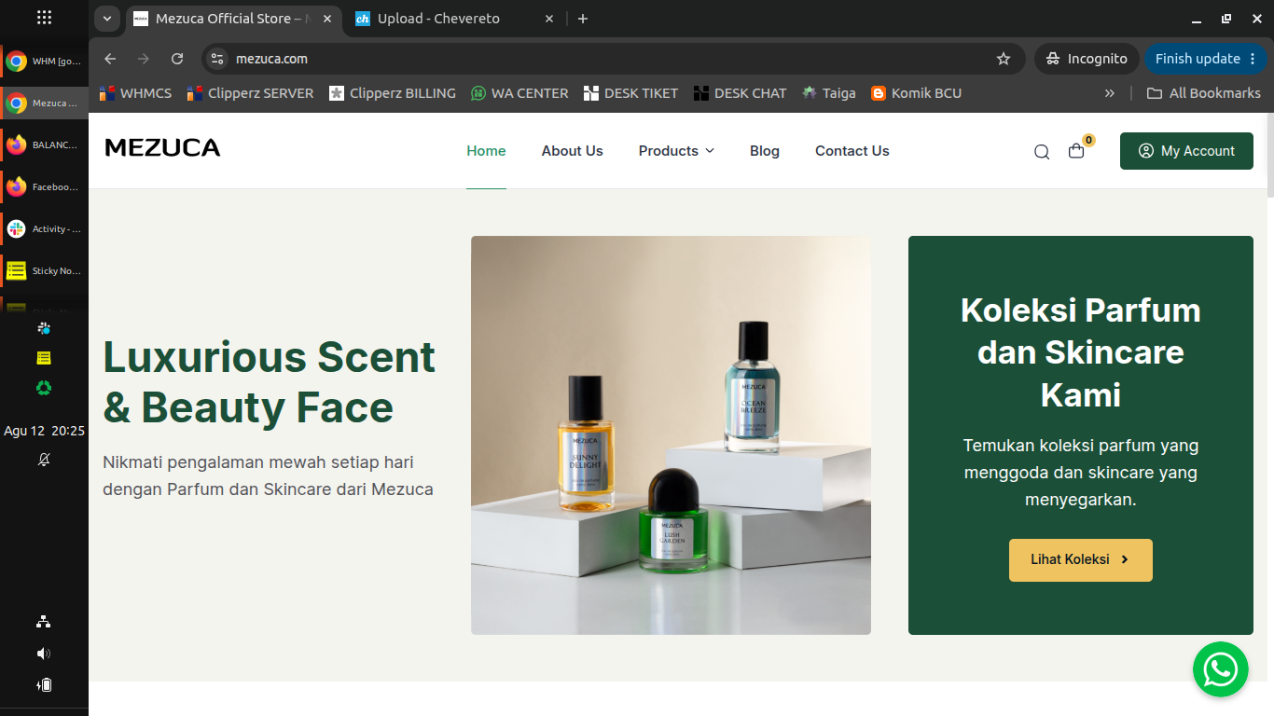Switch to the Upload - Chevereto tab
Image resolution: width=1274 pixels, height=716 pixels.
tap(457, 19)
